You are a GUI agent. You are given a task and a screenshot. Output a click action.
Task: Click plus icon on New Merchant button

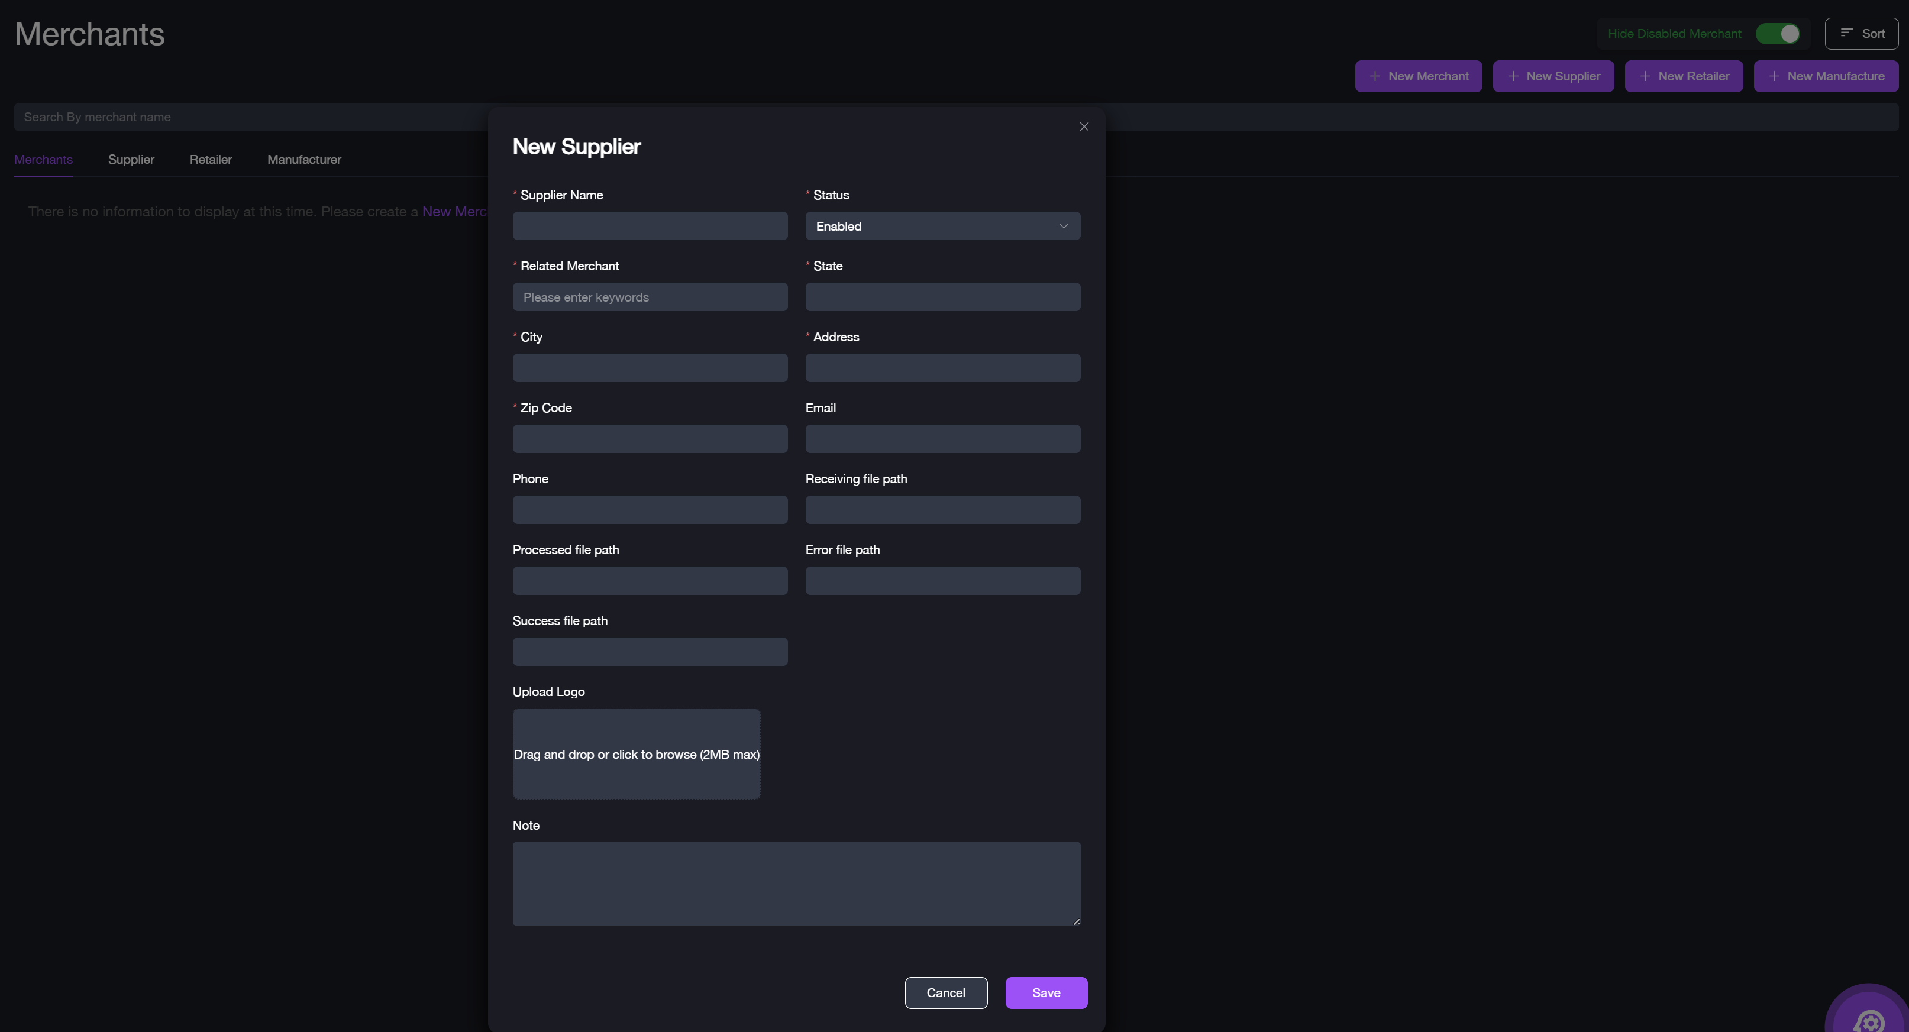pyautogui.click(x=1375, y=76)
